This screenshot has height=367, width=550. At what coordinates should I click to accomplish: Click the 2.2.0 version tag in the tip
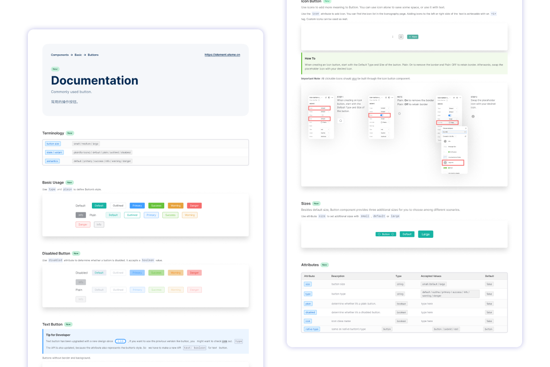(x=120, y=342)
